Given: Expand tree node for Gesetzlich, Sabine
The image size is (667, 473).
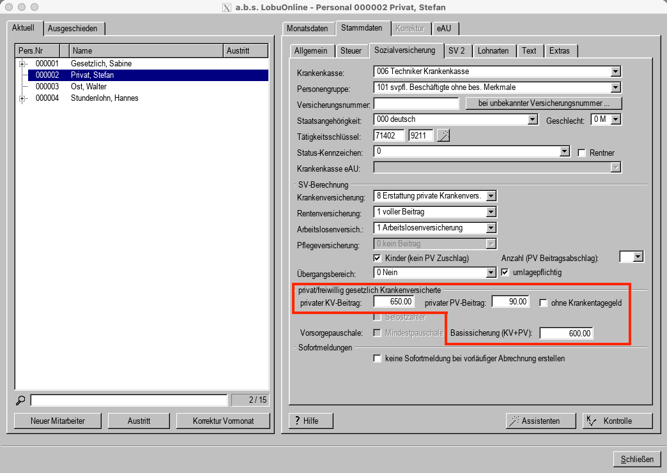Looking at the screenshot, I should [23, 64].
